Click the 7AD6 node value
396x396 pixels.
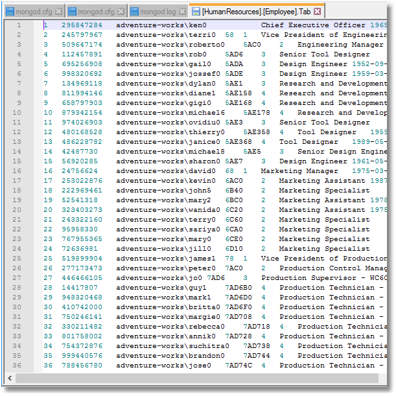(x=216, y=278)
